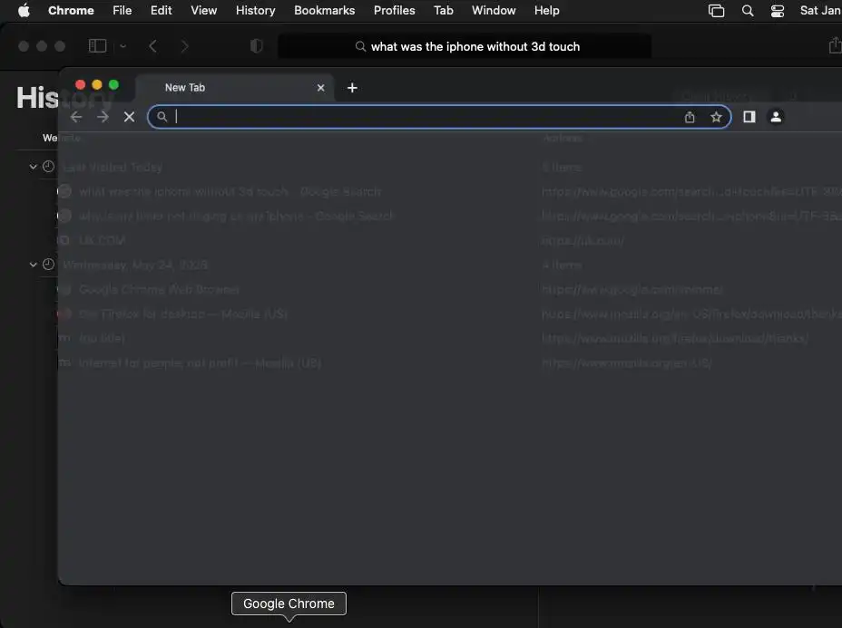Open the File menu

point(122,11)
